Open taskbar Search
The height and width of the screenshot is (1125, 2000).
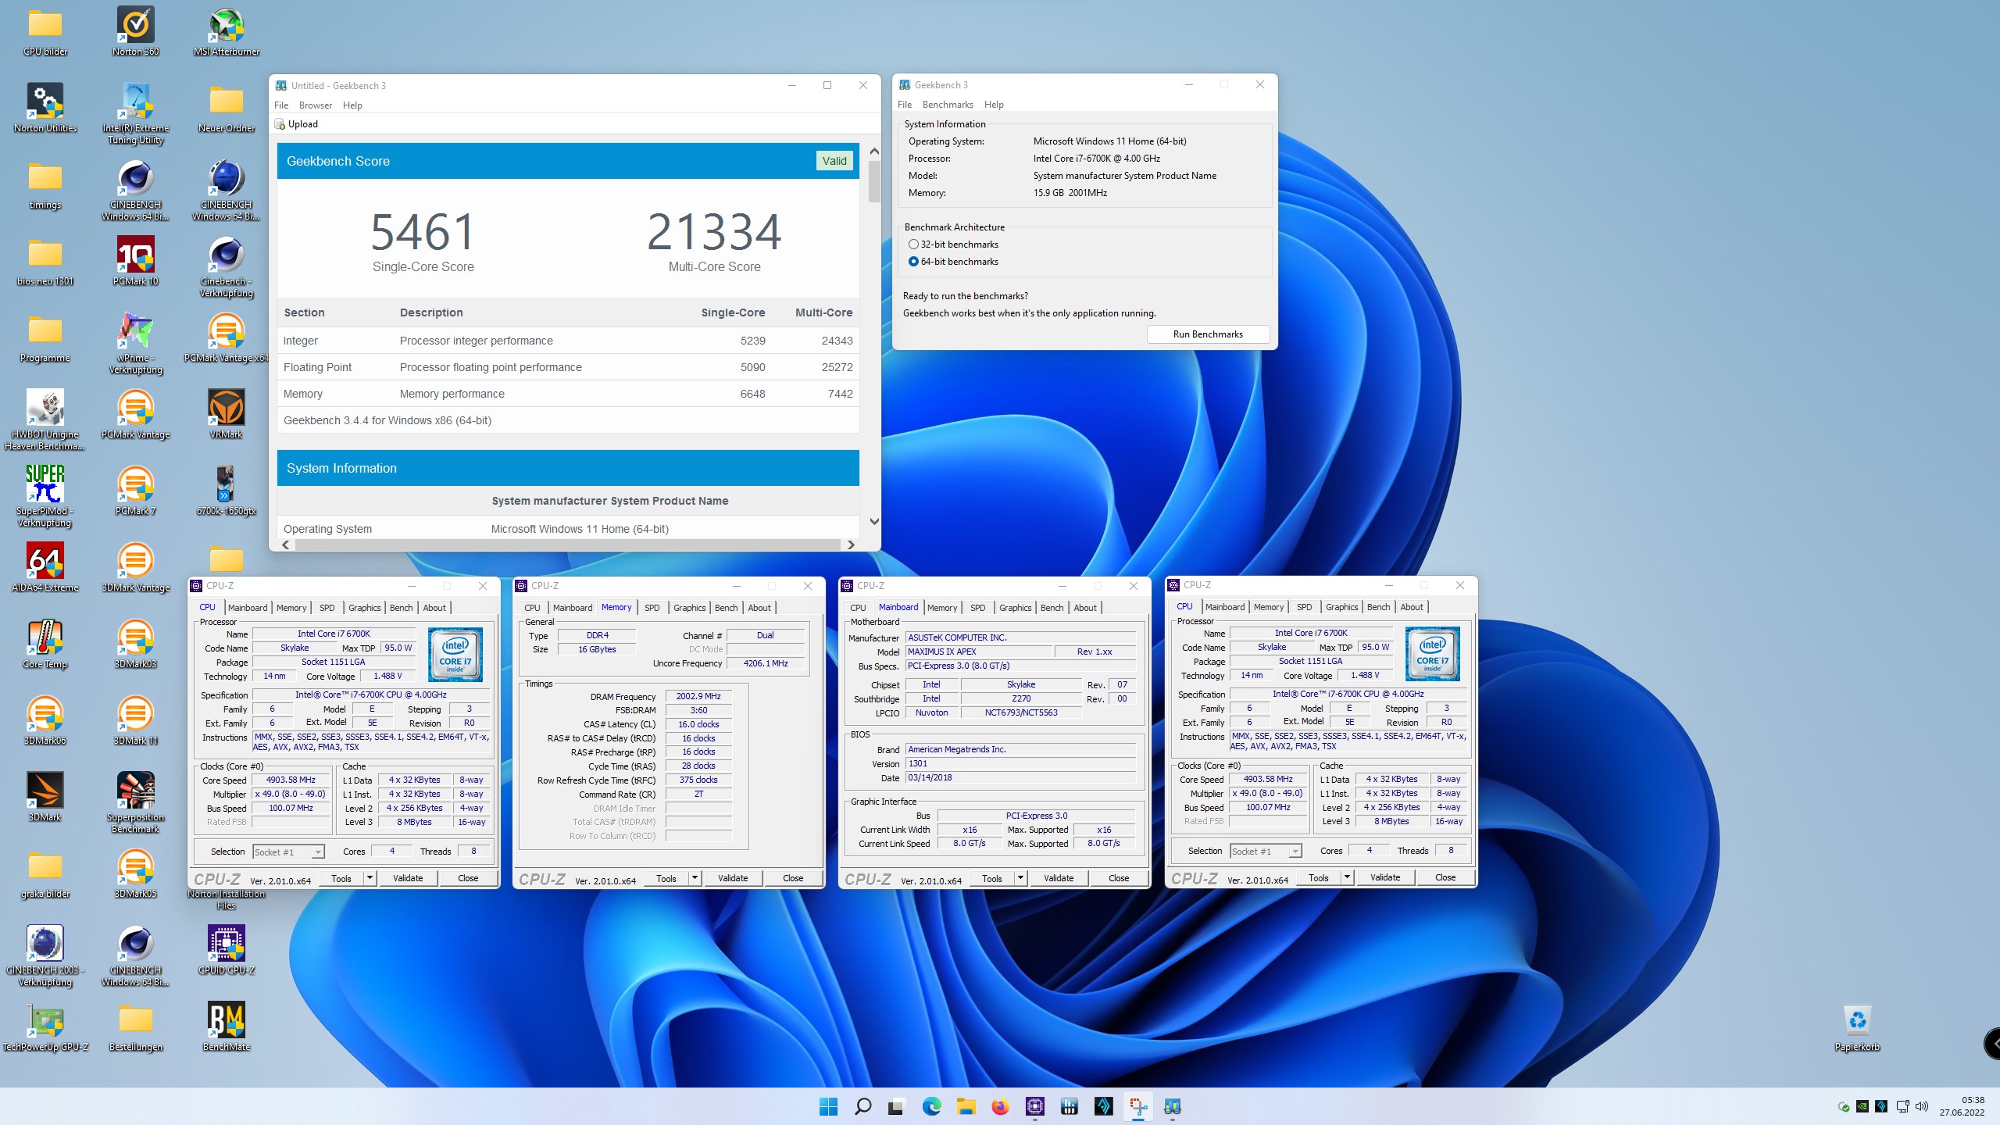(862, 1106)
